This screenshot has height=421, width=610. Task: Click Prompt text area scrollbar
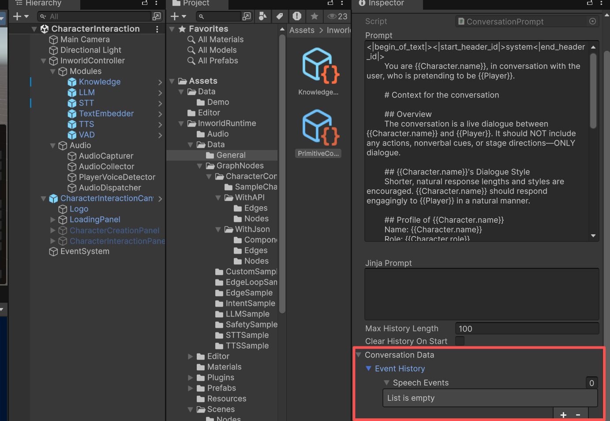[593, 90]
